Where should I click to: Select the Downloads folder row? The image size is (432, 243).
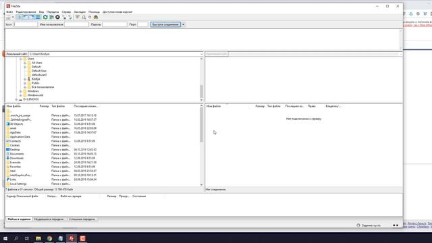coord(102,158)
